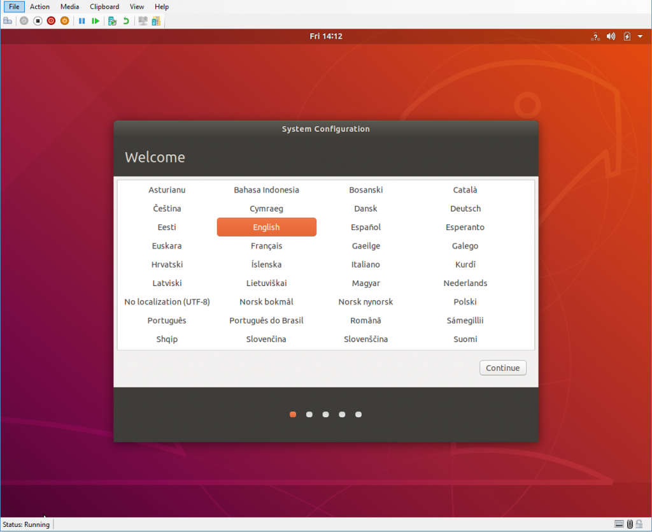Click the Share toolbar icon at far right

point(156,21)
